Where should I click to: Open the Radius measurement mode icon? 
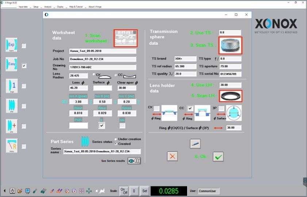point(12,146)
